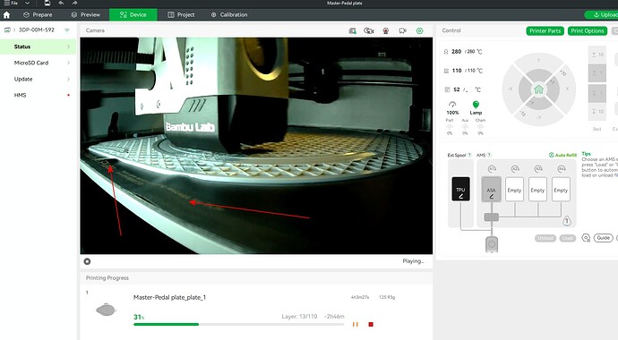The width and height of the screenshot is (618, 340).
Task: Toggle the Lamp switch
Action: (x=476, y=107)
